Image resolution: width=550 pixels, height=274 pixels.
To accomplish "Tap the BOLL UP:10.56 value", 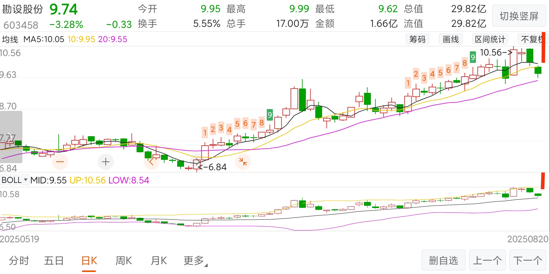I will tap(88, 180).
